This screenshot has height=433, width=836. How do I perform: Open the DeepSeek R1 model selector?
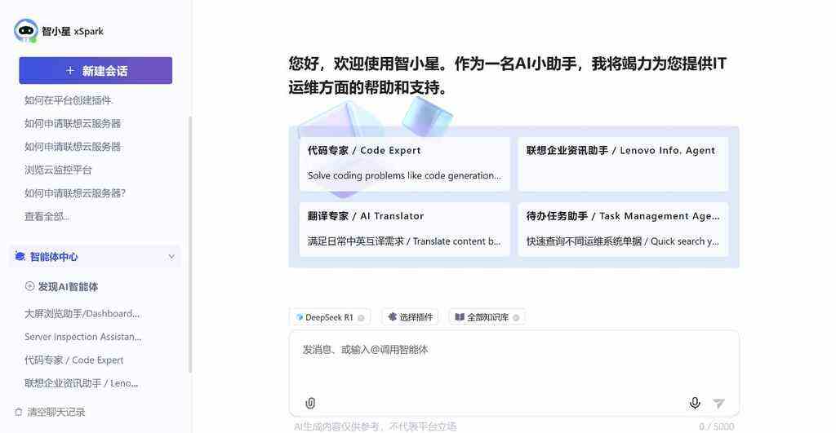(x=330, y=317)
